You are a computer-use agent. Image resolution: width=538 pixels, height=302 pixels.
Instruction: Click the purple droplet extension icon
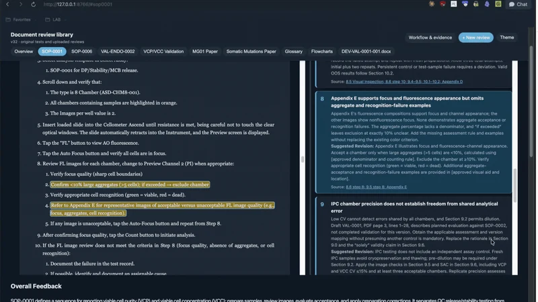(x=487, y=4)
